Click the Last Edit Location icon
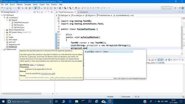185x104 pixels. tap(98, 8)
